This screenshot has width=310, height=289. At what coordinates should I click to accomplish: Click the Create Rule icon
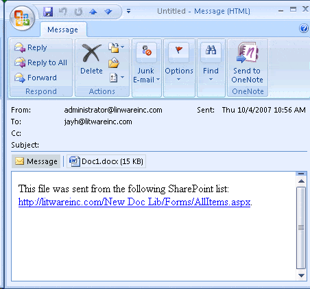pyautogui.click(x=114, y=63)
